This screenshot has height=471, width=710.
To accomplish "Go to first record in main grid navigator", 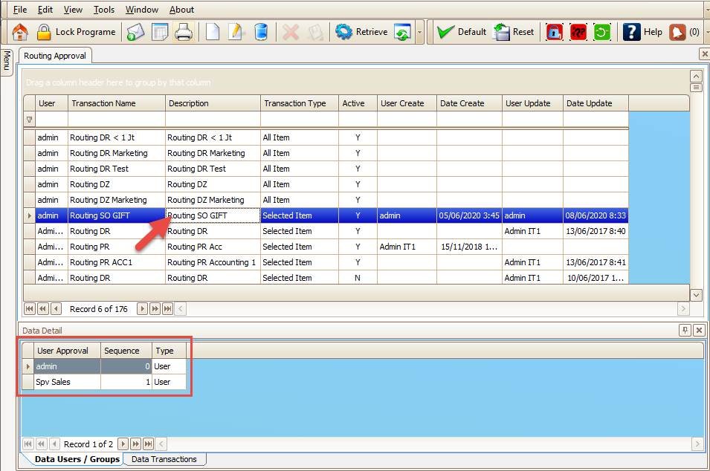I will tap(30, 309).
